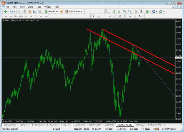The height and width of the screenshot is (132, 184).
Task: Draw a Horizontal Line tool
Action: click(110, 16)
